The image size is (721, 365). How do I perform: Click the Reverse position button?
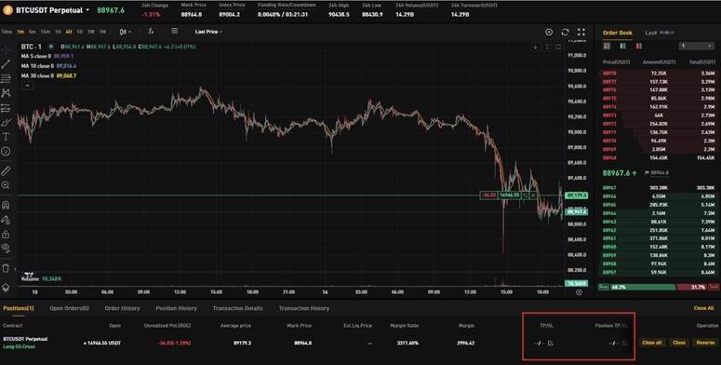[705, 343]
